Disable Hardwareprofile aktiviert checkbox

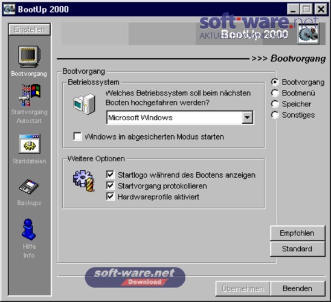click(x=111, y=196)
